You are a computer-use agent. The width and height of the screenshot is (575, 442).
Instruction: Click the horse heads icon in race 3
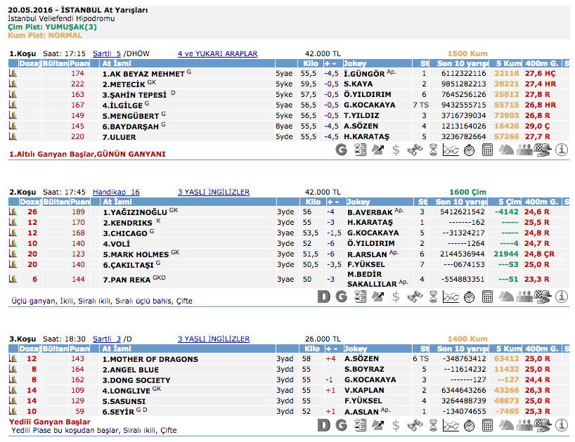[x=505, y=425]
